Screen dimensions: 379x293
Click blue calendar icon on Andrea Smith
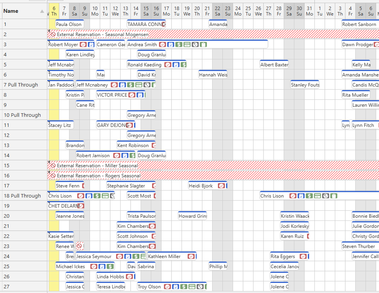pos(171,45)
